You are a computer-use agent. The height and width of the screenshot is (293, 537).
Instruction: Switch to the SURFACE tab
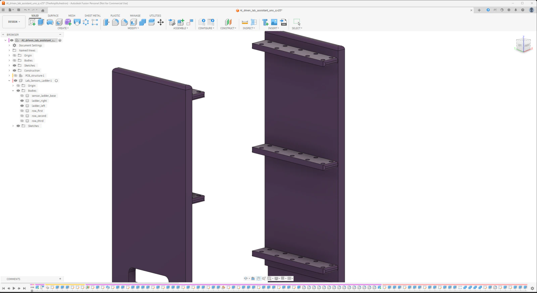pyautogui.click(x=53, y=15)
